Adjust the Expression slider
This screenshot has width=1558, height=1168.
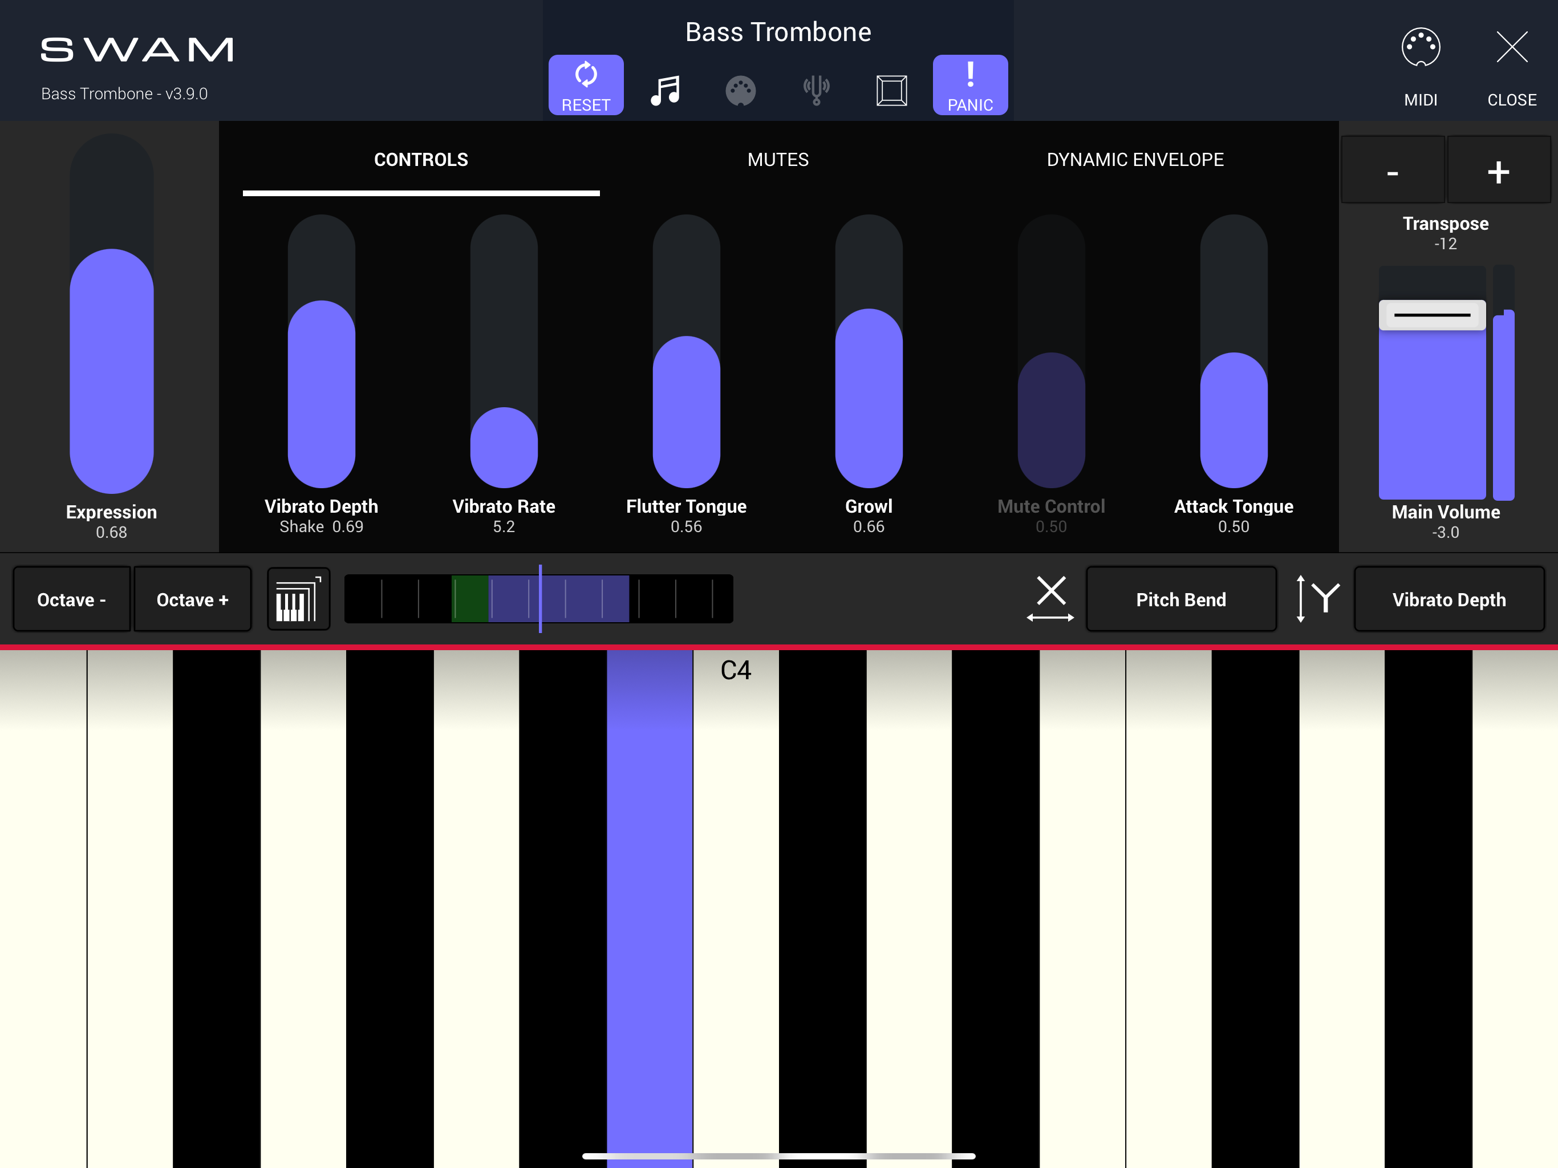(x=111, y=314)
